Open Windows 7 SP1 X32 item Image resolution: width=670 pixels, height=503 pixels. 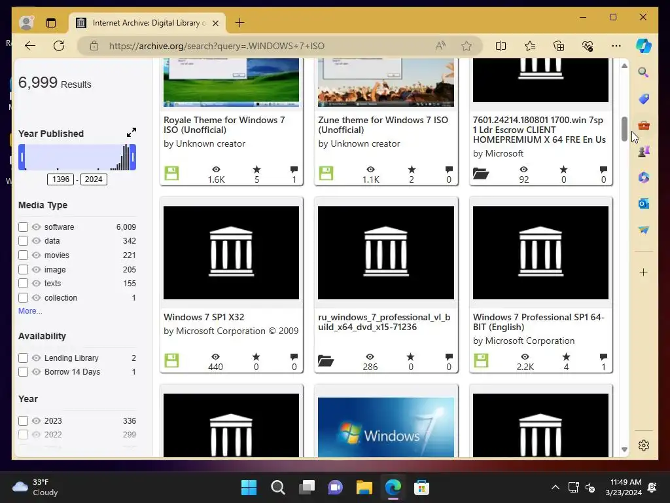(x=204, y=317)
